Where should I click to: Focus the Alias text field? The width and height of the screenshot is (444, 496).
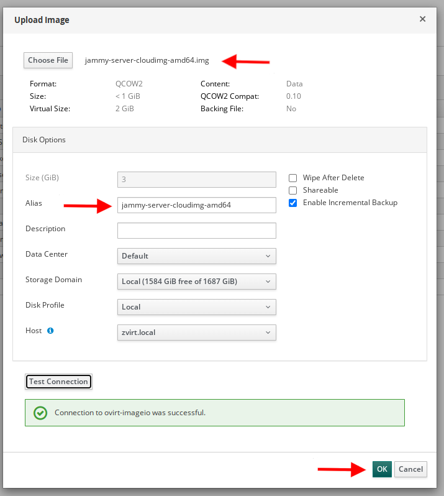point(196,205)
